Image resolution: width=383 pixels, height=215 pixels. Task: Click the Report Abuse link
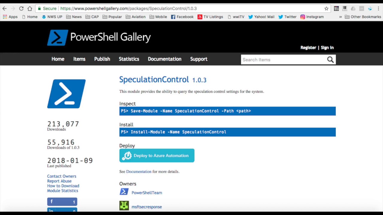tap(59, 181)
